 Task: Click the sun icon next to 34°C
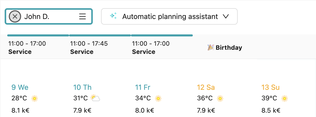(158, 98)
